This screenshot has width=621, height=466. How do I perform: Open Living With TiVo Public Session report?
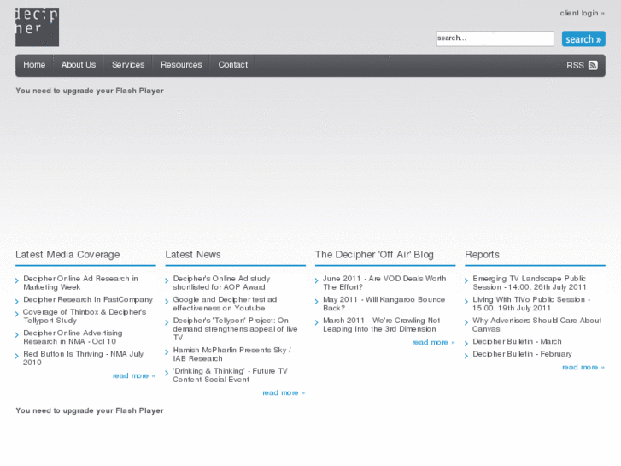531,304
